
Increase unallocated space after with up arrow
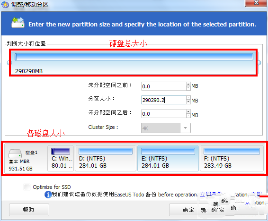(188, 111)
